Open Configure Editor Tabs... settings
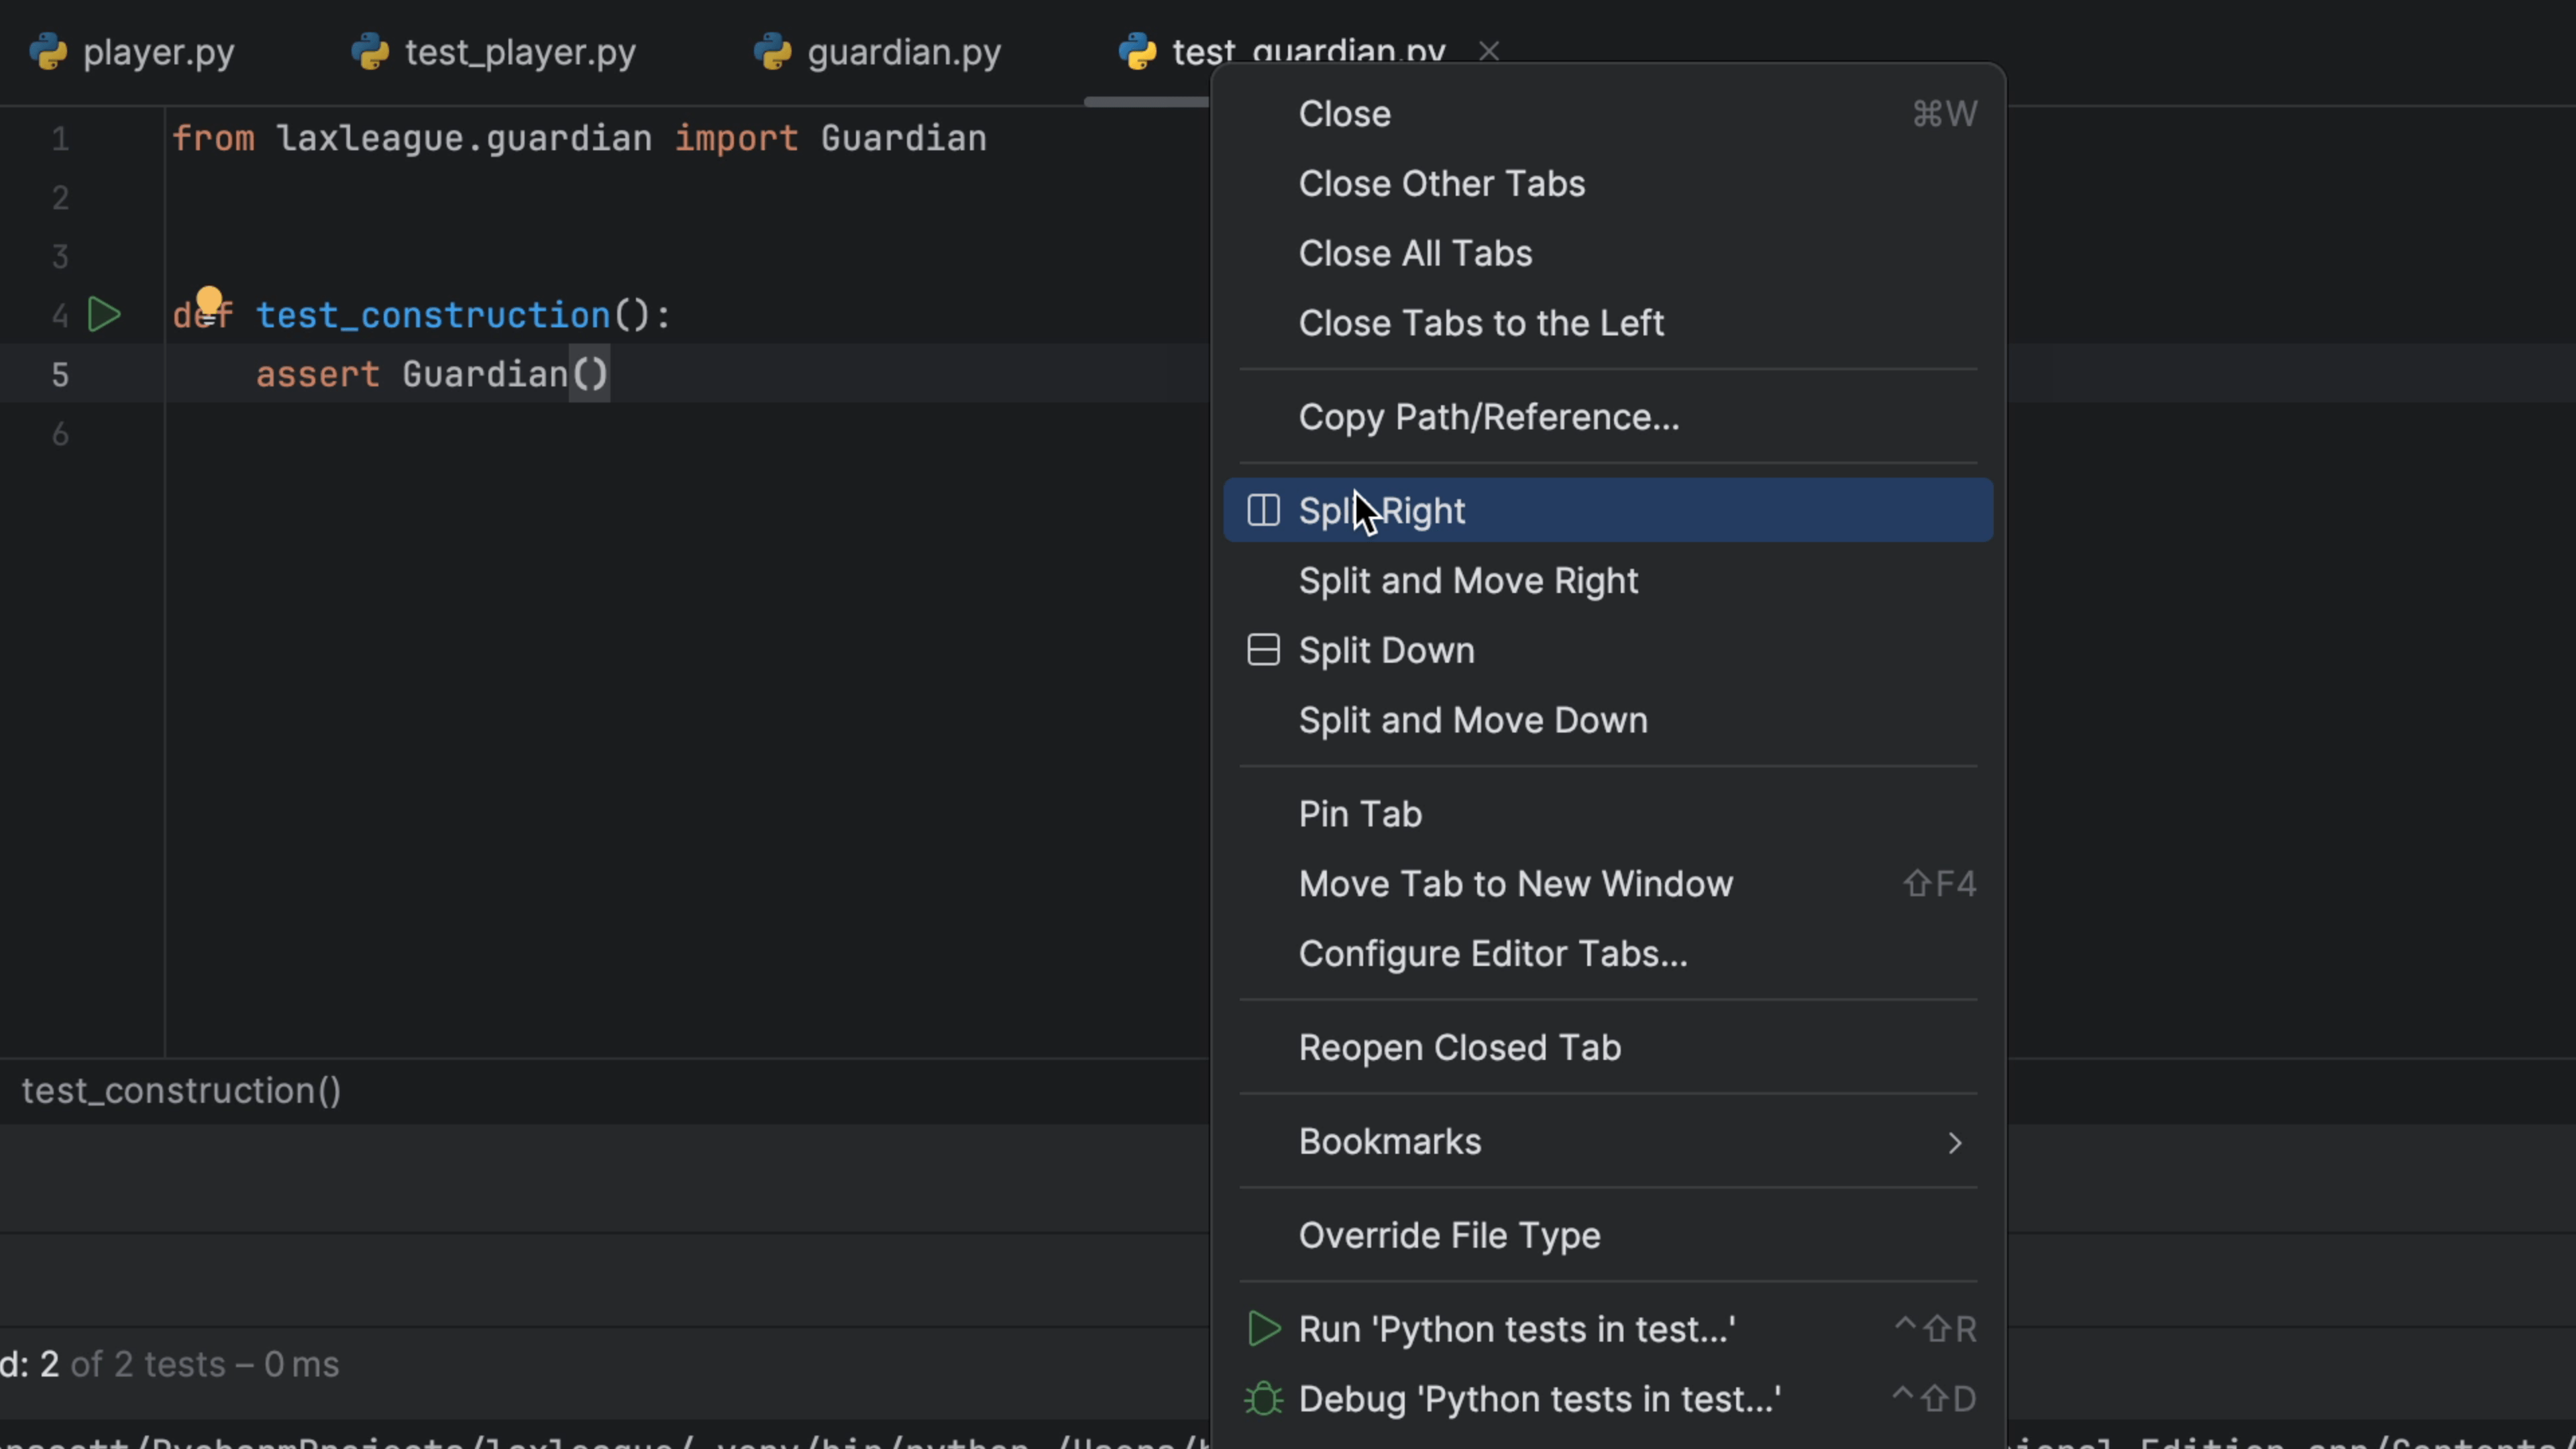The image size is (2576, 1449). [x=1492, y=954]
